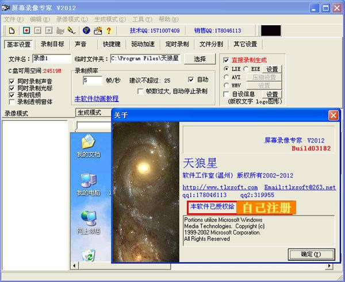Click 确定 in the About dialog
345x282 pixels.
tap(311, 254)
